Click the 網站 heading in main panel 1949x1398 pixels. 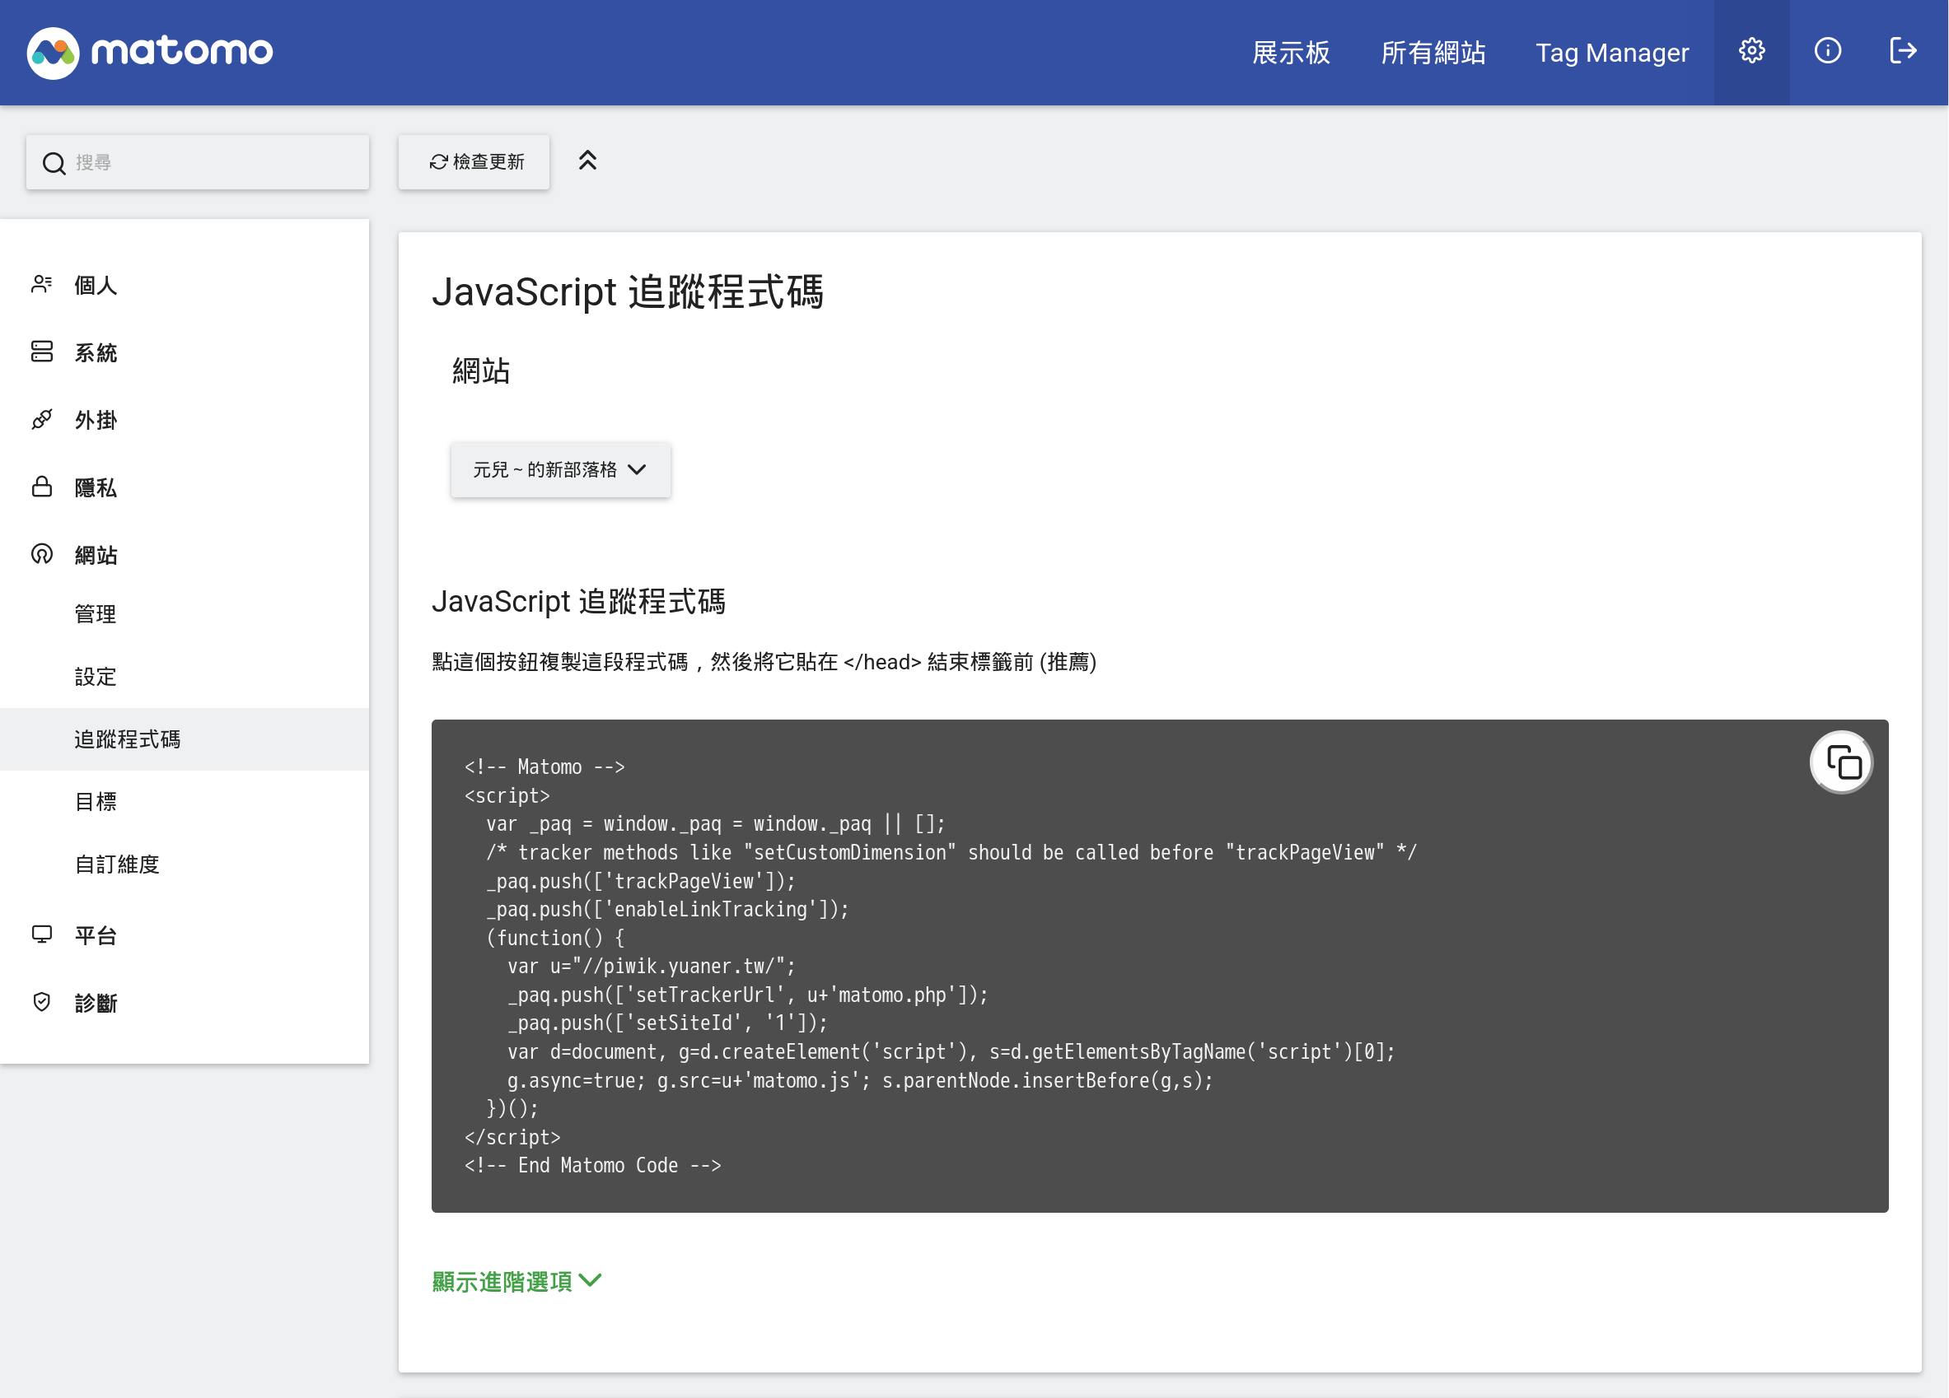click(481, 371)
